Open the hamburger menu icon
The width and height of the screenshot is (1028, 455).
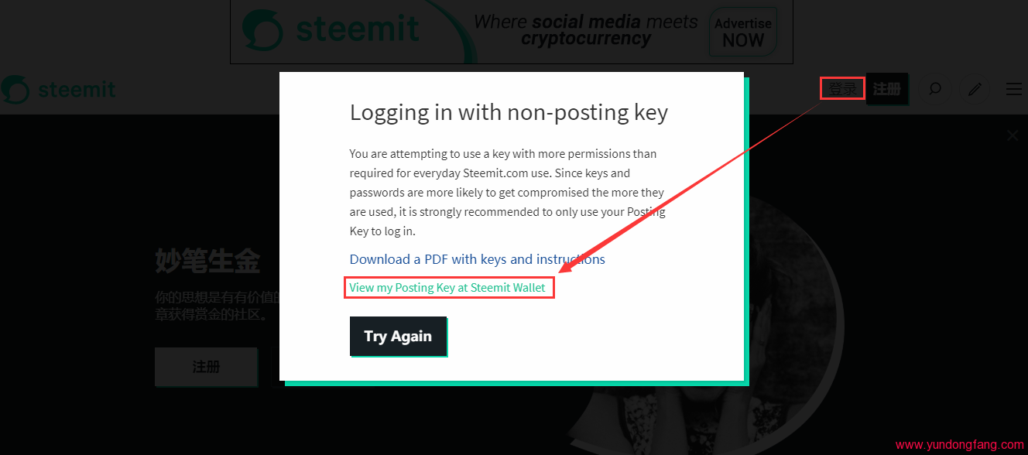pyautogui.click(x=1013, y=90)
